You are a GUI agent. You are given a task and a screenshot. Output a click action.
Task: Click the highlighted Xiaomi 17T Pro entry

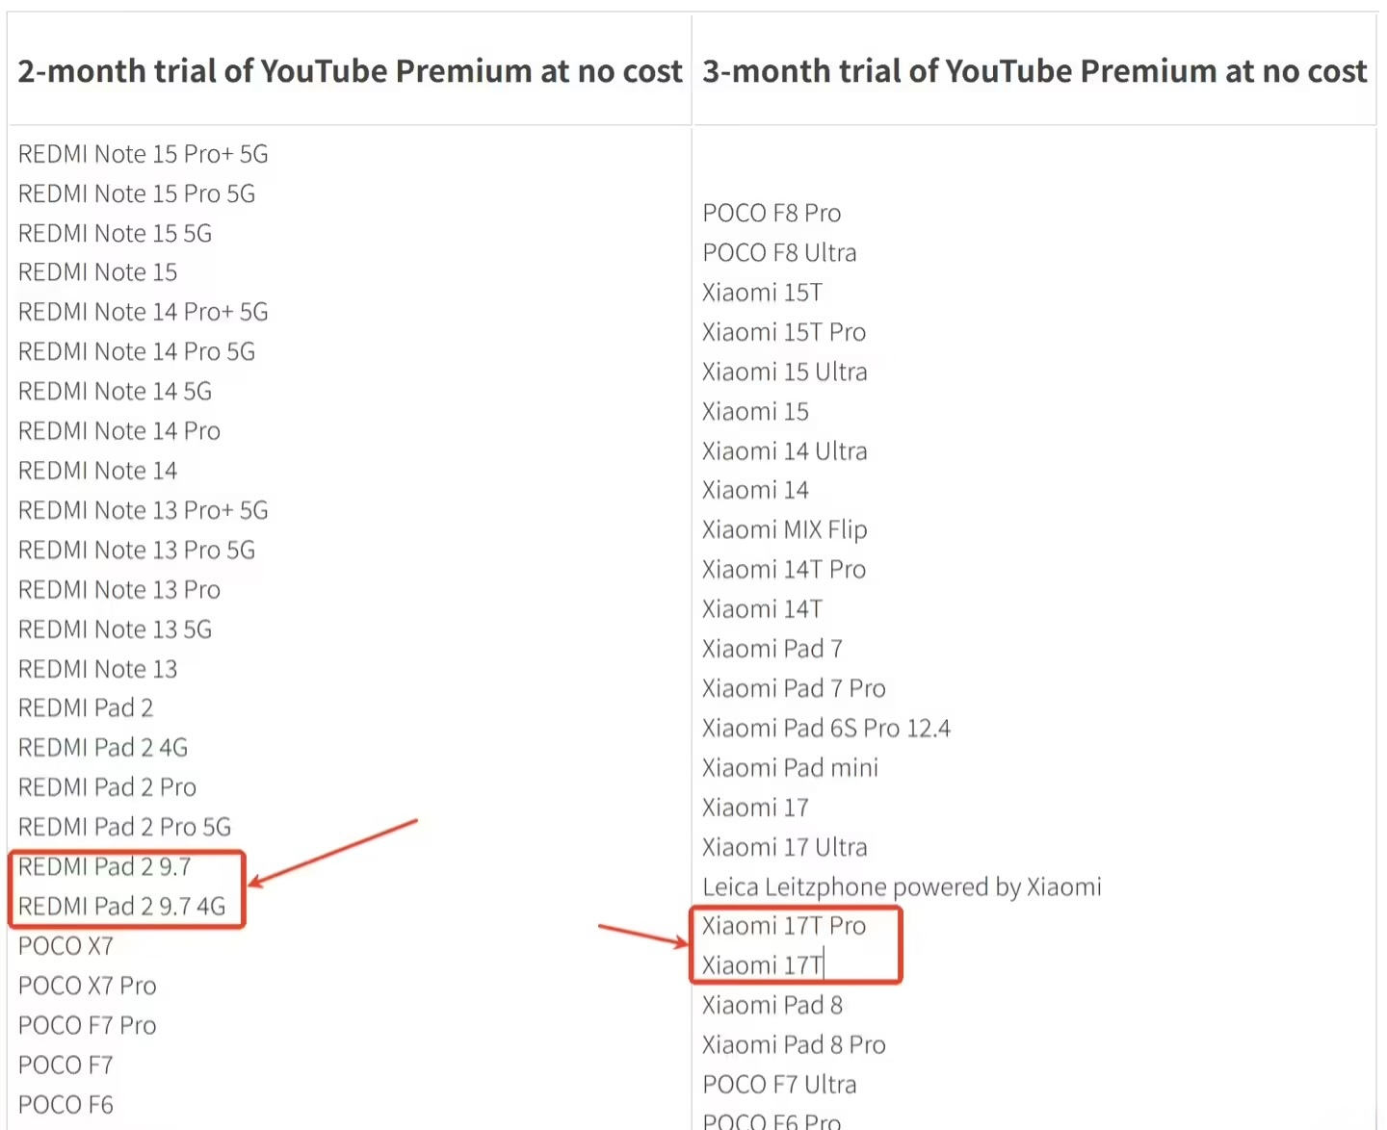click(x=784, y=926)
